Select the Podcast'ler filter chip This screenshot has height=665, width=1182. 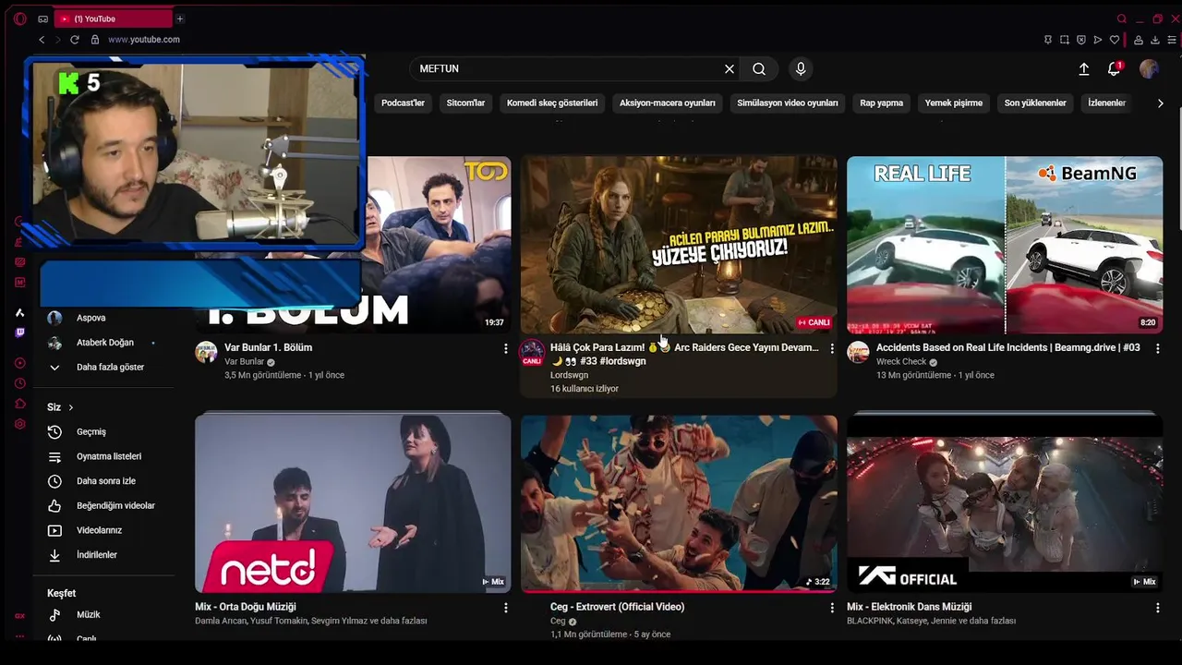click(403, 103)
